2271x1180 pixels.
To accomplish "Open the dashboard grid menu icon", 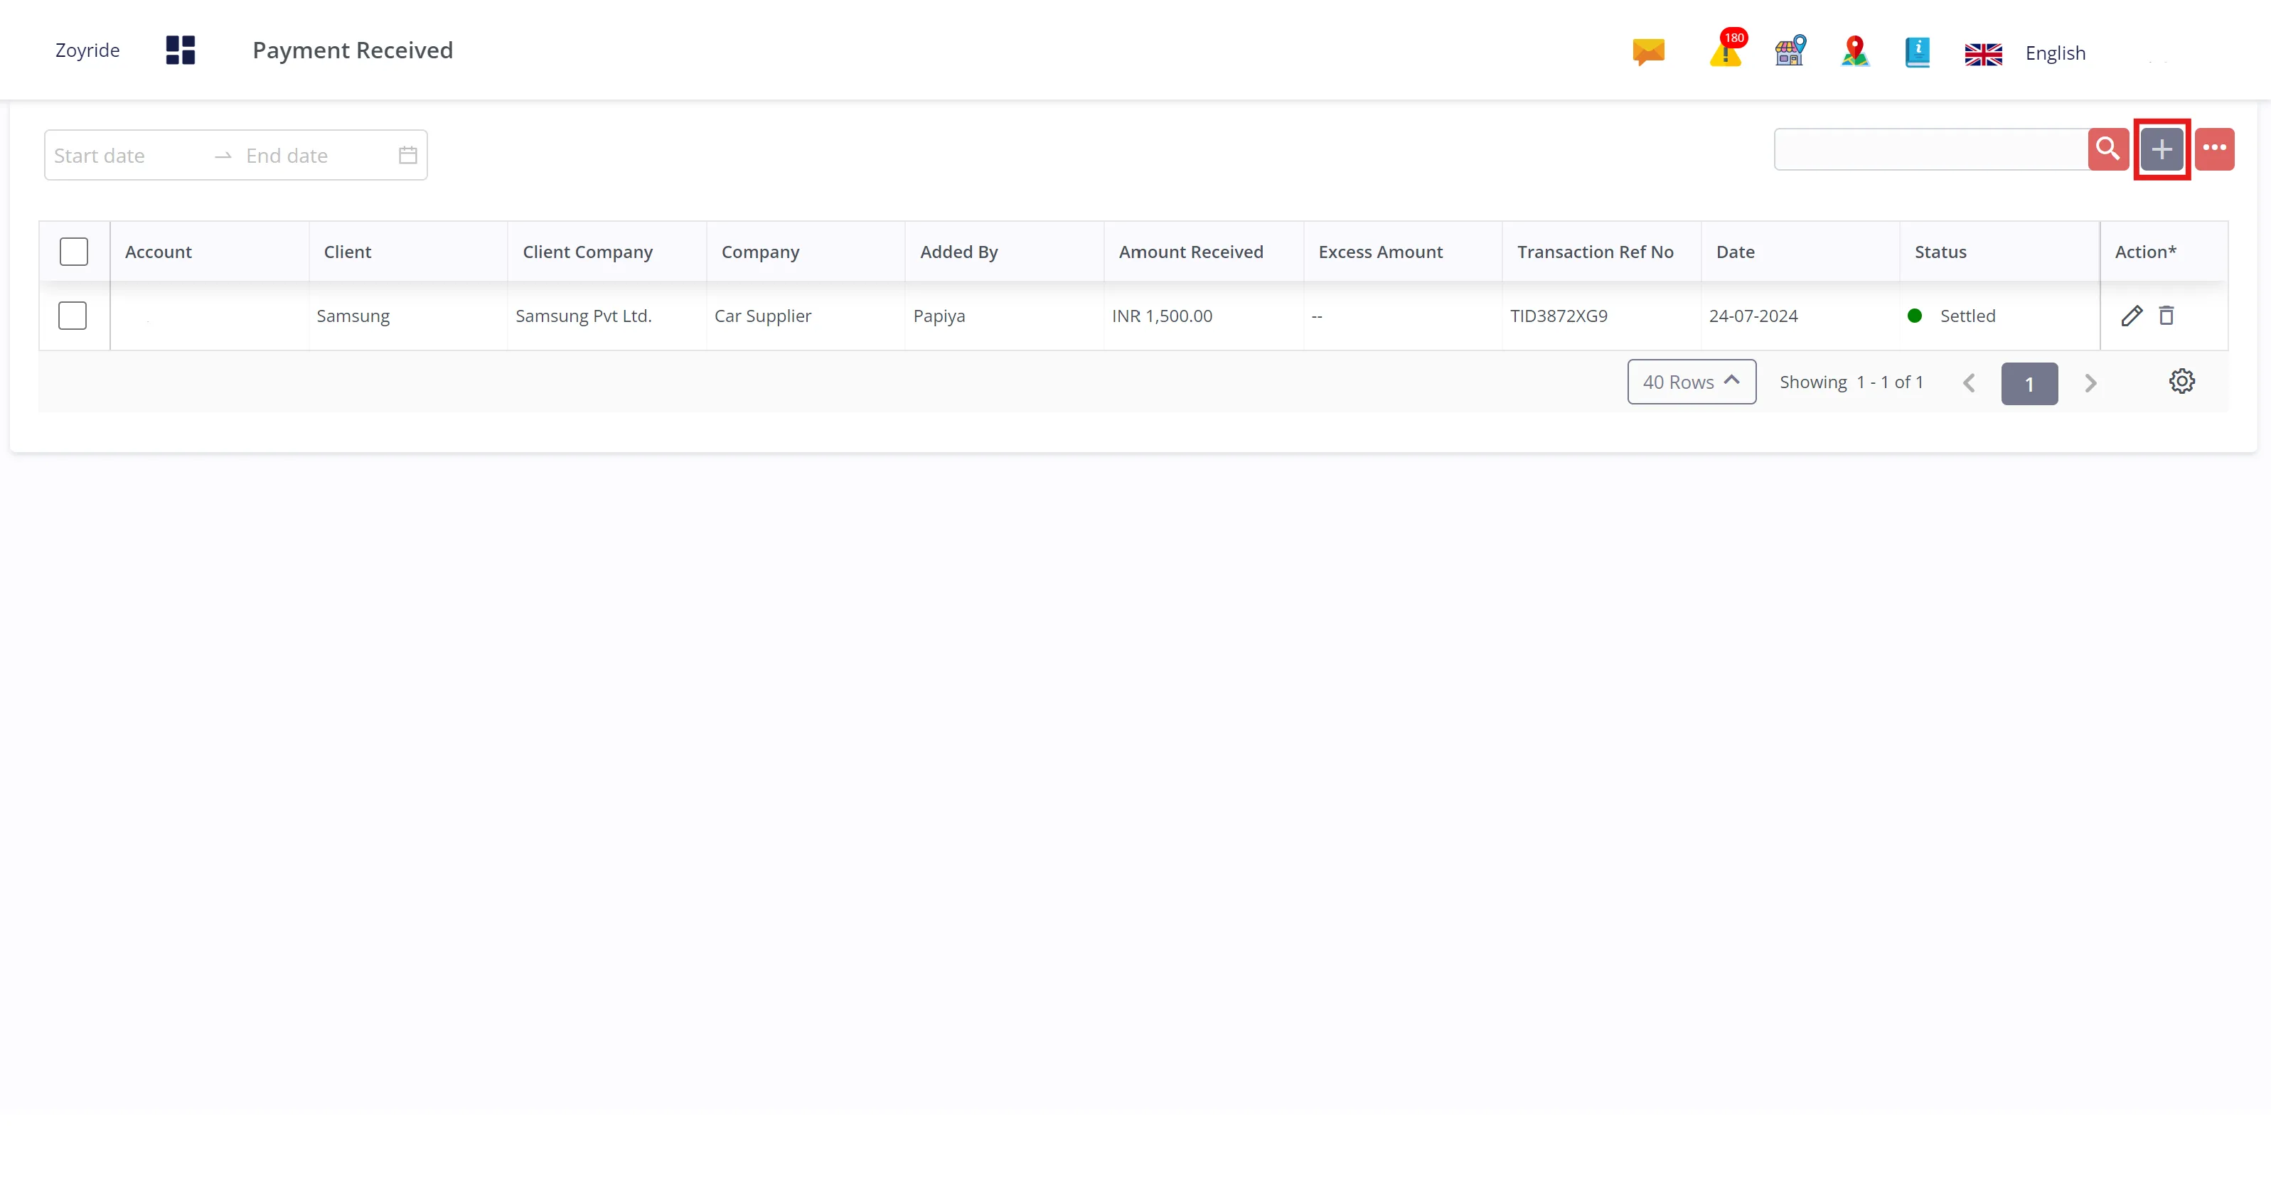I will coord(180,50).
